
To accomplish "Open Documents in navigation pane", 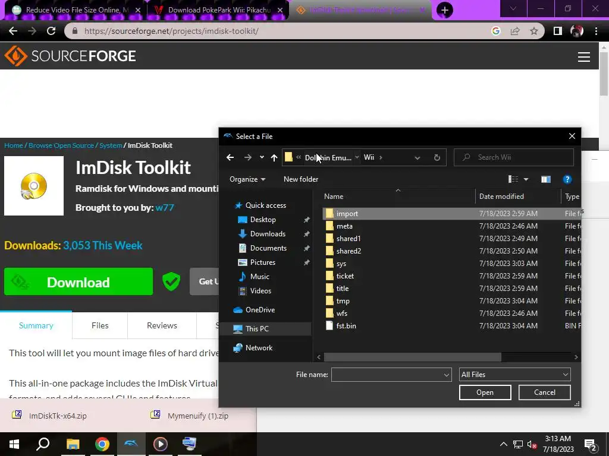I will coord(268,248).
